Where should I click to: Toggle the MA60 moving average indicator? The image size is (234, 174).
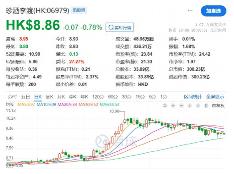[111, 105]
